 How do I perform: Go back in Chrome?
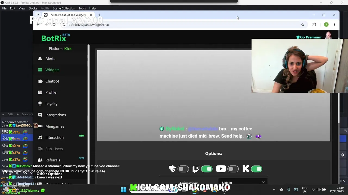(38, 25)
